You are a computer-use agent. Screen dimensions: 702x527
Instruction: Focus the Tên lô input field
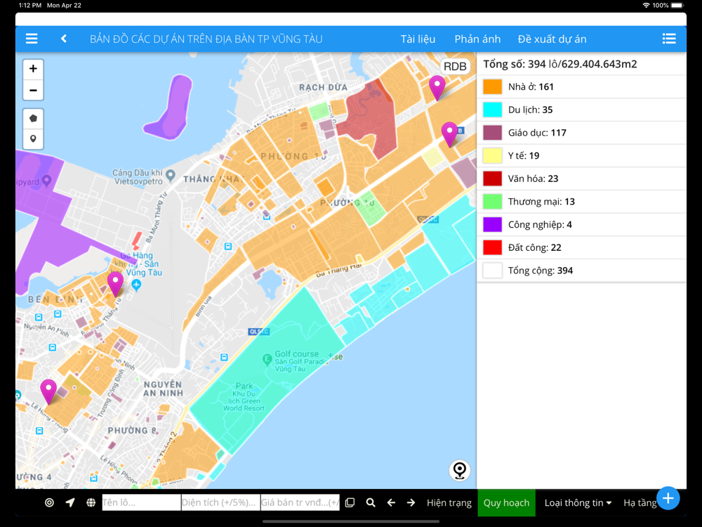141,502
